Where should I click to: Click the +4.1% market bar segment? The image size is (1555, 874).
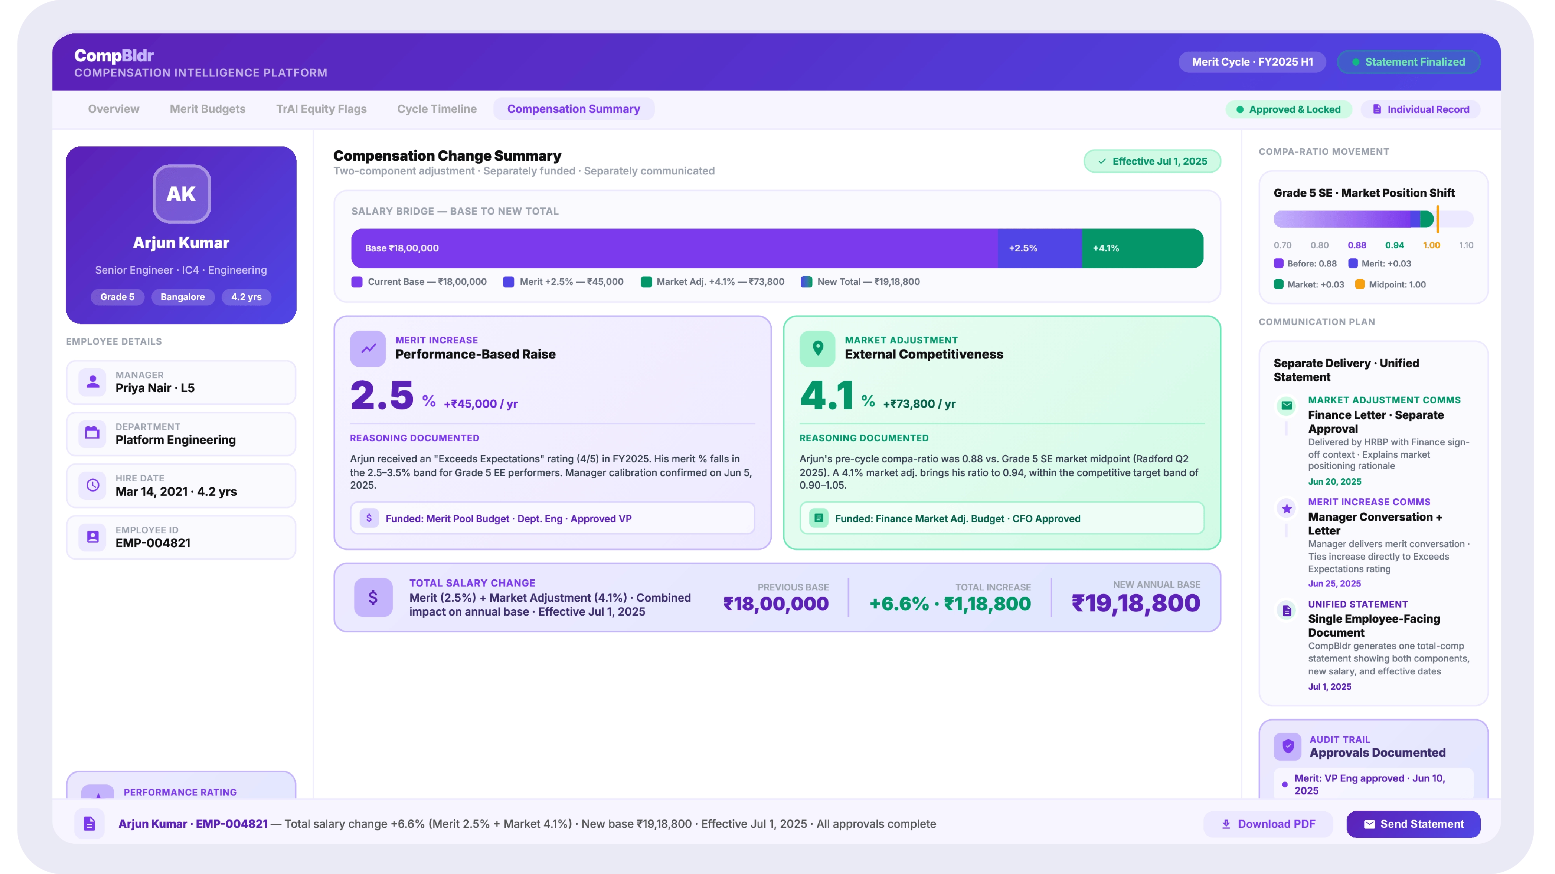pyautogui.click(x=1142, y=248)
